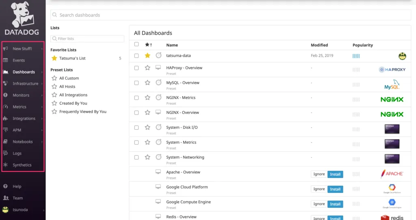Screen dimensions: 416x220
Task: Click the Synthetics sidebar icon
Action: tap(5, 165)
